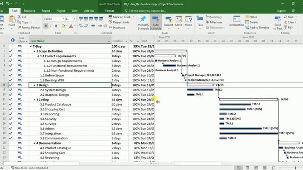Collapse the 3 Coding summary task

click(x=35, y=100)
